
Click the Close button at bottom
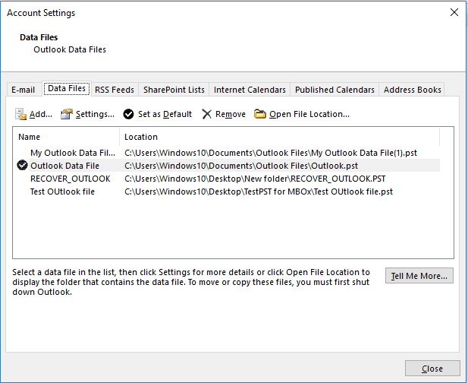432,369
